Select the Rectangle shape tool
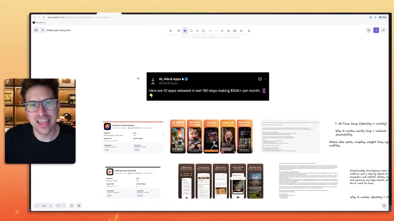 191,31
